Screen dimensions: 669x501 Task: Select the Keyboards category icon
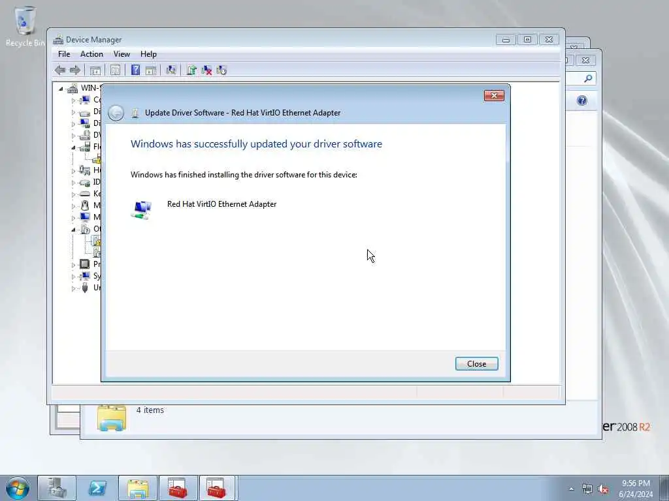pyautogui.click(x=85, y=194)
